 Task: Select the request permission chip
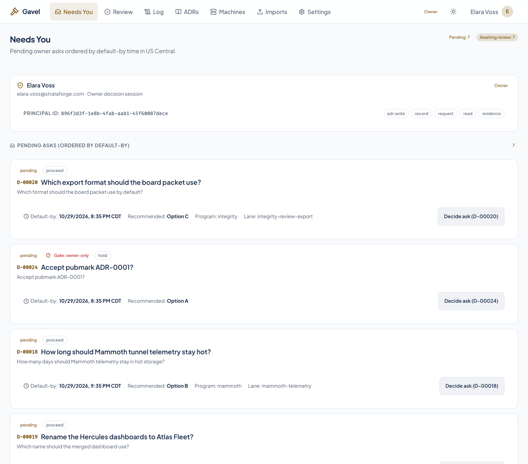[445, 114]
